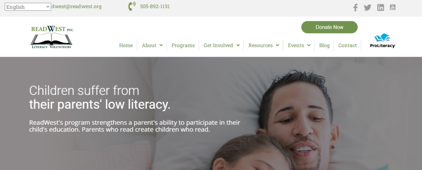Click the hero headline about parents' low literacy
The height and width of the screenshot is (170, 422).
tap(100, 98)
